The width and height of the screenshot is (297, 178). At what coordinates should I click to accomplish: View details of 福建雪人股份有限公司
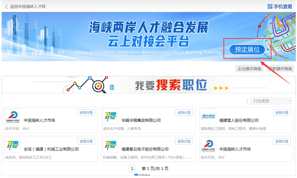click(x=282, y=113)
